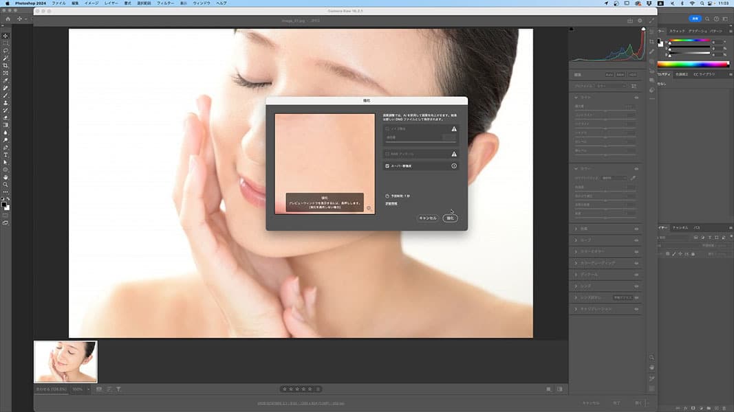Click the Cancel button in Enhance dialog
The image size is (734, 412).
pyautogui.click(x=427, y=218)
